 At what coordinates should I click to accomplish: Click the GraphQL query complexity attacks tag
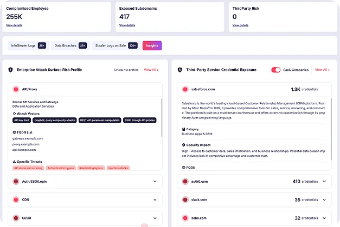[x=55, y=120]
